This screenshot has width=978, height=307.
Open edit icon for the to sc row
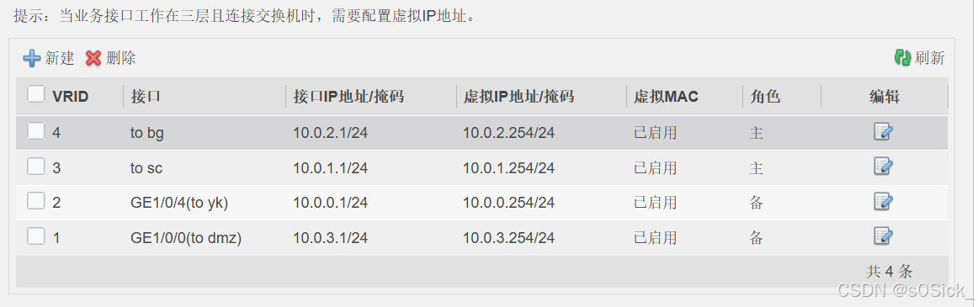coord(884,167)
